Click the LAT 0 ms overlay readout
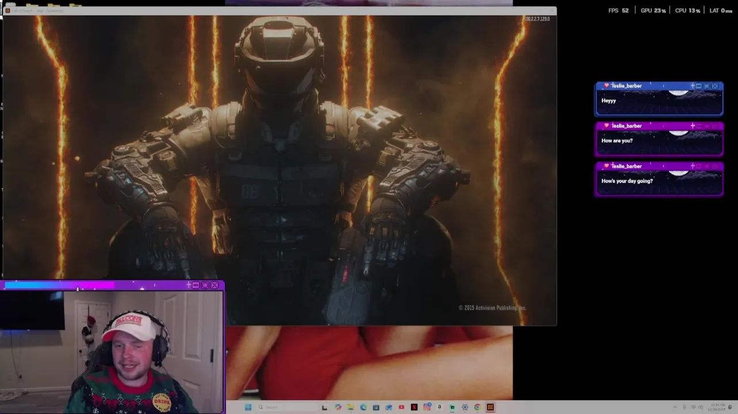Screen dimensions: 738x414 [x=721, y=11]
